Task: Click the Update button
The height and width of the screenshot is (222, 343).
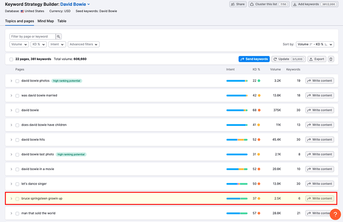Action: tap(289, 59)
